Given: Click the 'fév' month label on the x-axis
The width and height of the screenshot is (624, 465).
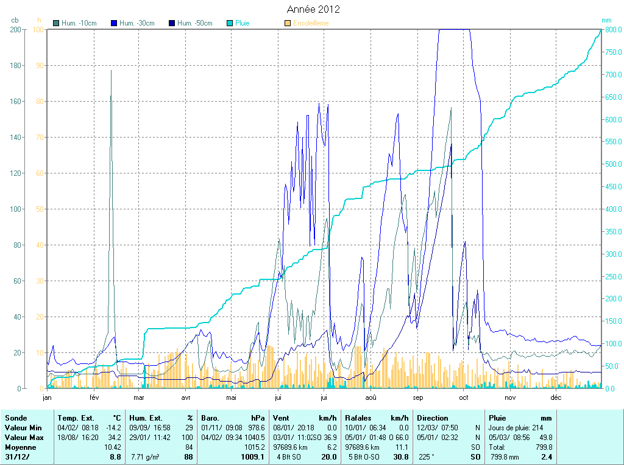Looking at the screenshot, I should click(94, 398).
